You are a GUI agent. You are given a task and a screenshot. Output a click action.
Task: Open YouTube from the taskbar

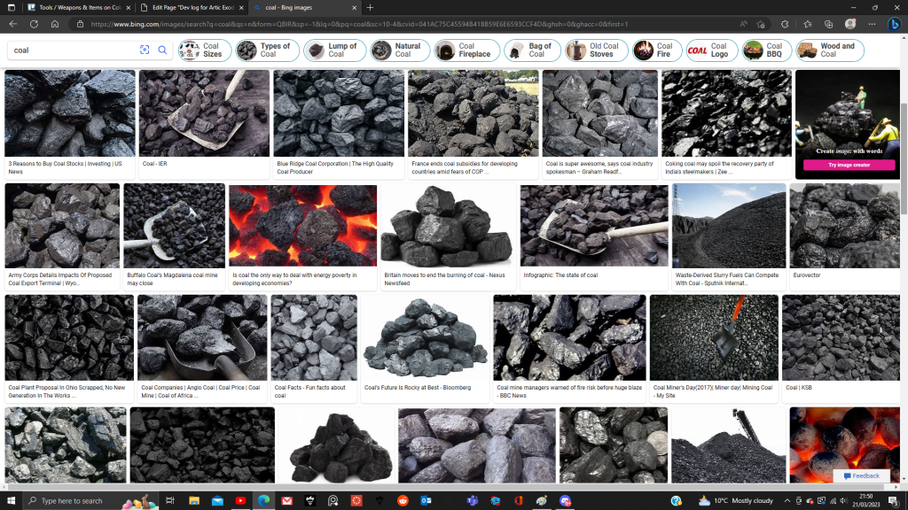(x=240, y=500)
